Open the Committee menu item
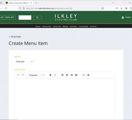Viewport: 132px width, 120px height. (x=84, y=26)
